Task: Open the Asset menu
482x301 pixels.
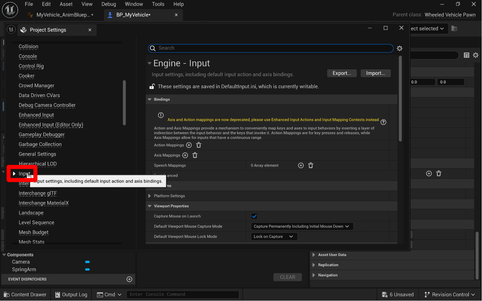Action: pos(66,4)
